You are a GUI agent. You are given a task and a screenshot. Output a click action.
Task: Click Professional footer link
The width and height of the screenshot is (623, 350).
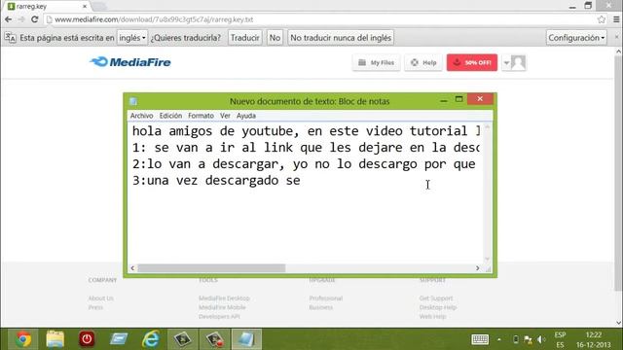[x=325, y=298]
